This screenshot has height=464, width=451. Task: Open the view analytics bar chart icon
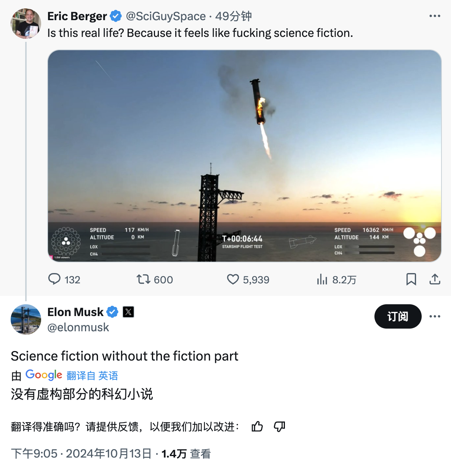coord(322,280)
